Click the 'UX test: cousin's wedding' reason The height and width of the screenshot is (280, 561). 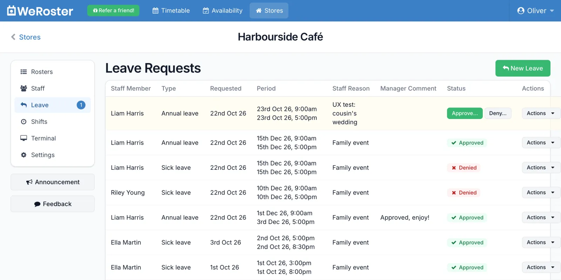(345, 113)
